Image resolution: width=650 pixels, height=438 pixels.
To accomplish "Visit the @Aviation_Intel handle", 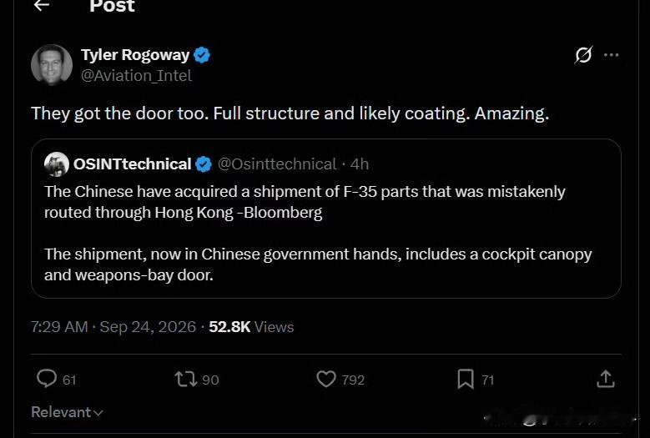I will (136, 76).
